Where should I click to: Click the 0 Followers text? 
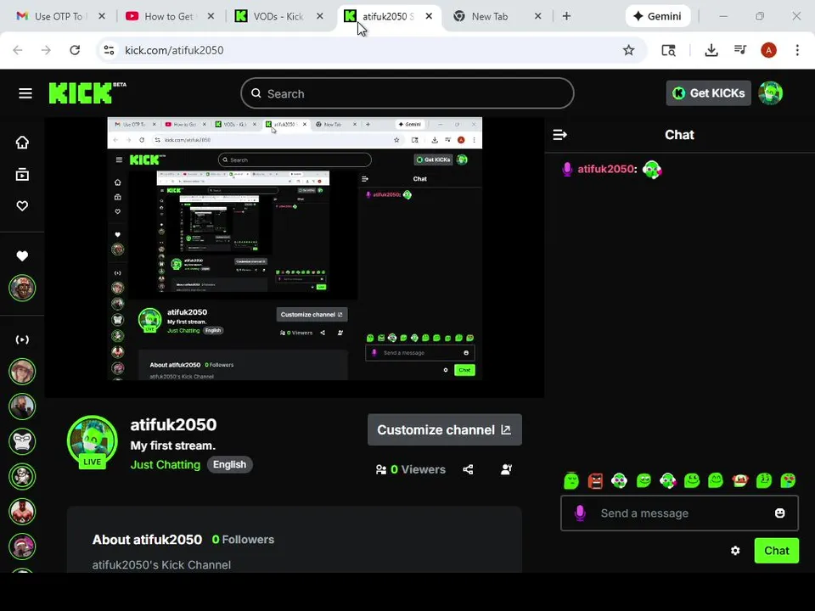pyautogui.click(x=243, y=540)
